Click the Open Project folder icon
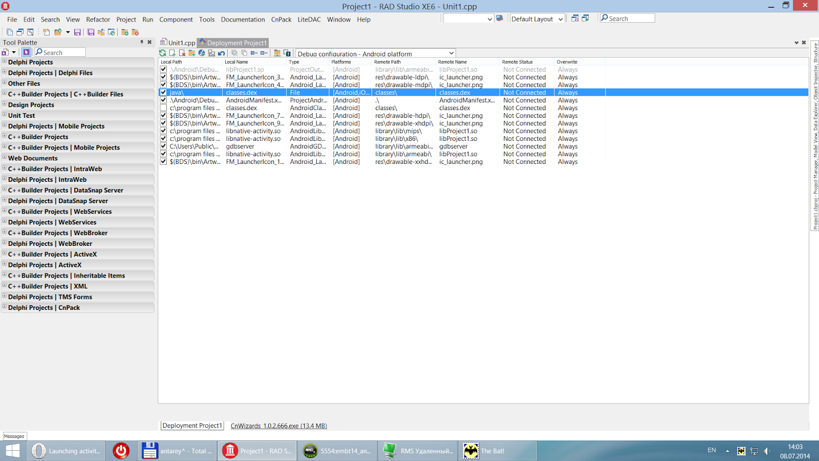The image size is (819, 461). click(101, 32)
